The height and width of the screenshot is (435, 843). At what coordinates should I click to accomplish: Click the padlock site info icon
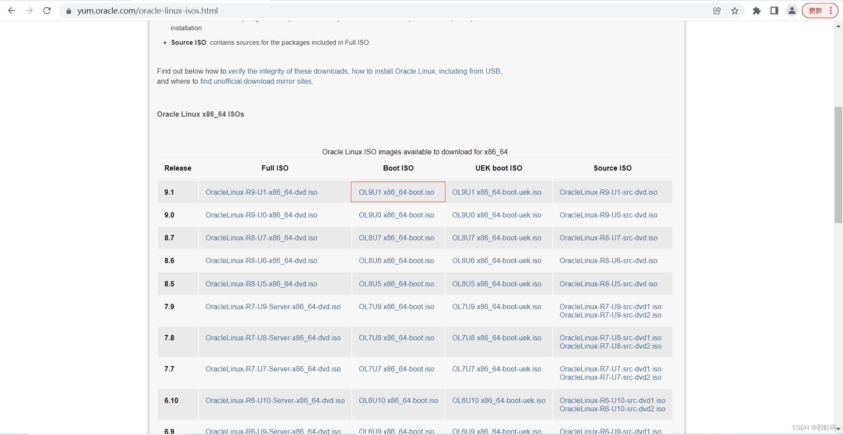click(69, 11)
